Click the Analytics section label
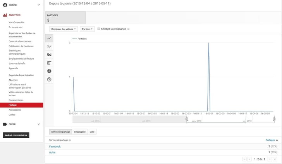 pos(15,15)
